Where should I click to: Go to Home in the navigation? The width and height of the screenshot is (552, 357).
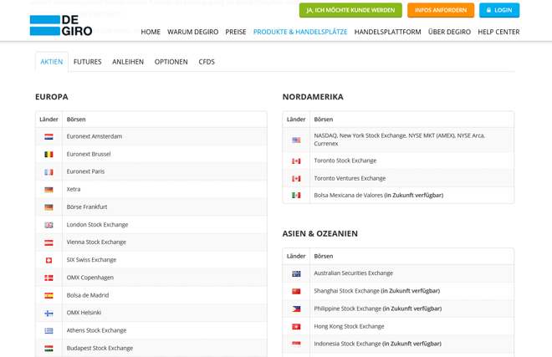(151, 32)
